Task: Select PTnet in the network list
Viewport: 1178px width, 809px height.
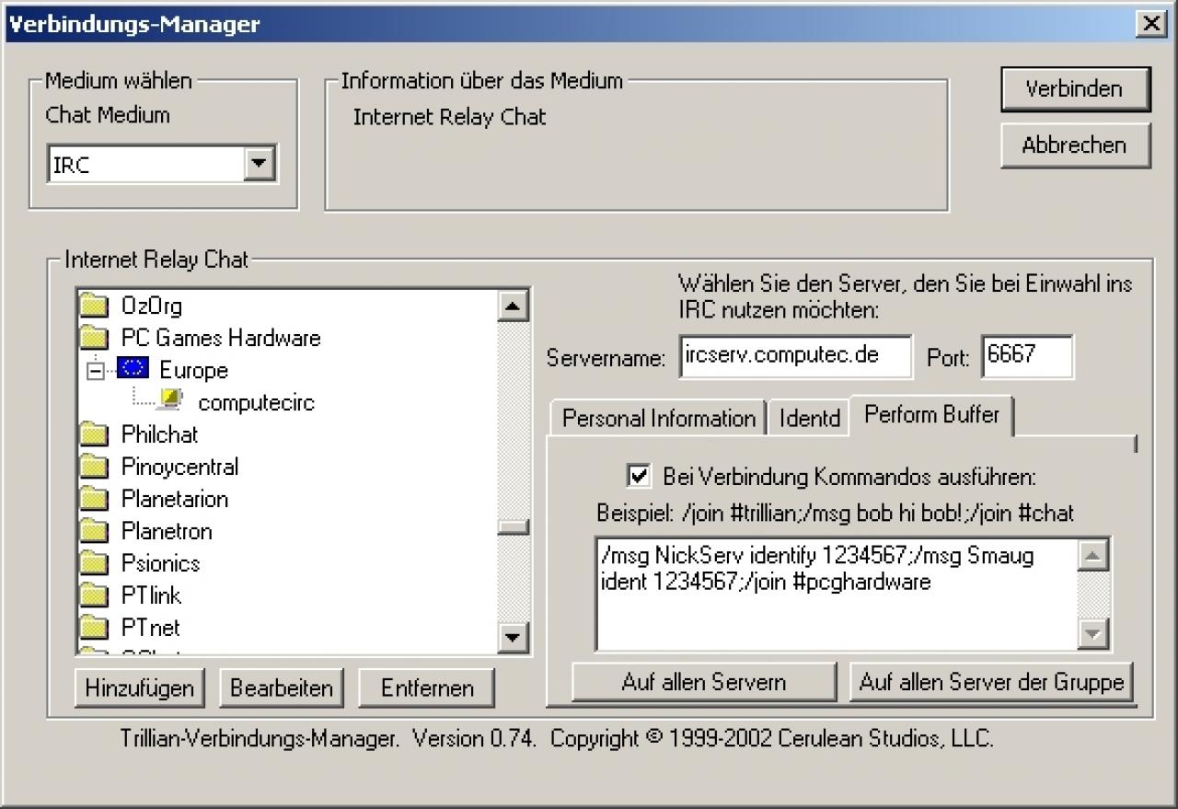Action: click(150, 628)
